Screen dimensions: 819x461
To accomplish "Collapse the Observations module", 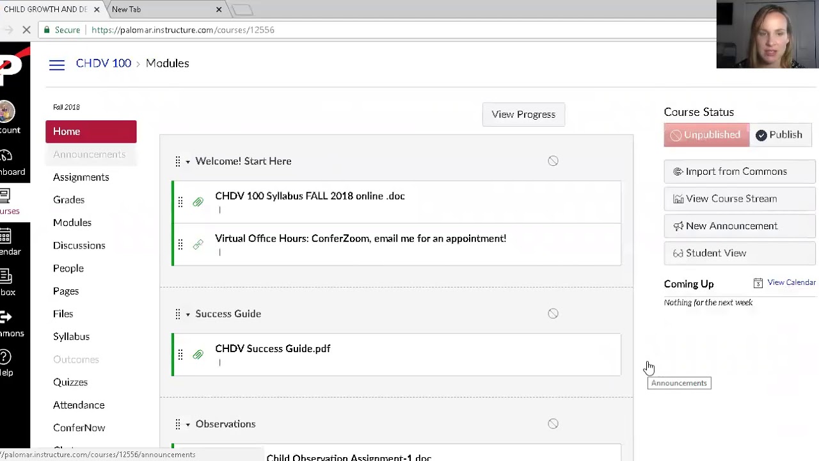I will (188, 425).
